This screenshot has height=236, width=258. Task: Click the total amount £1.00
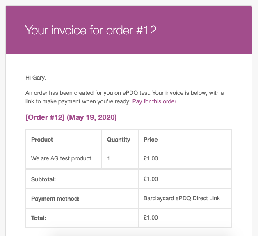point(151,218)
